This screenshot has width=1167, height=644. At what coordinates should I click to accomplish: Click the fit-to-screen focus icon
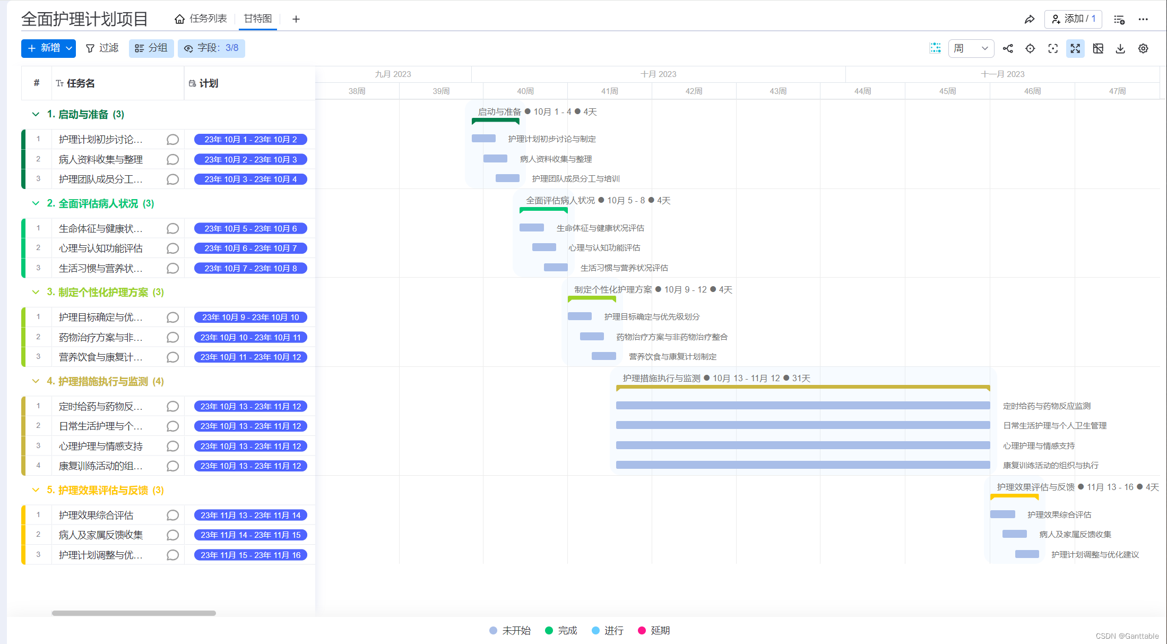click(1053, 49)
